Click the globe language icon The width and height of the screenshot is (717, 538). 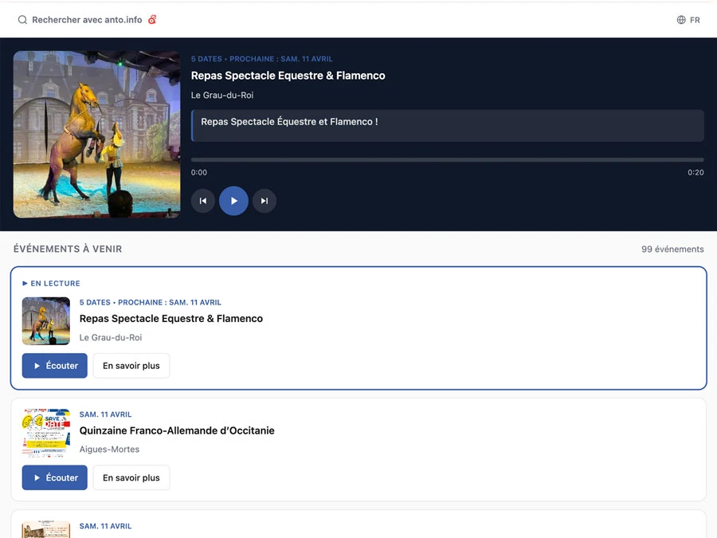coord(681,20)
